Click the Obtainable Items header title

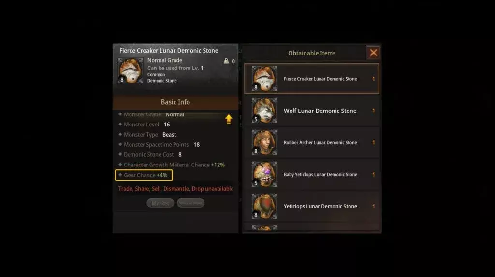point(312,53)
